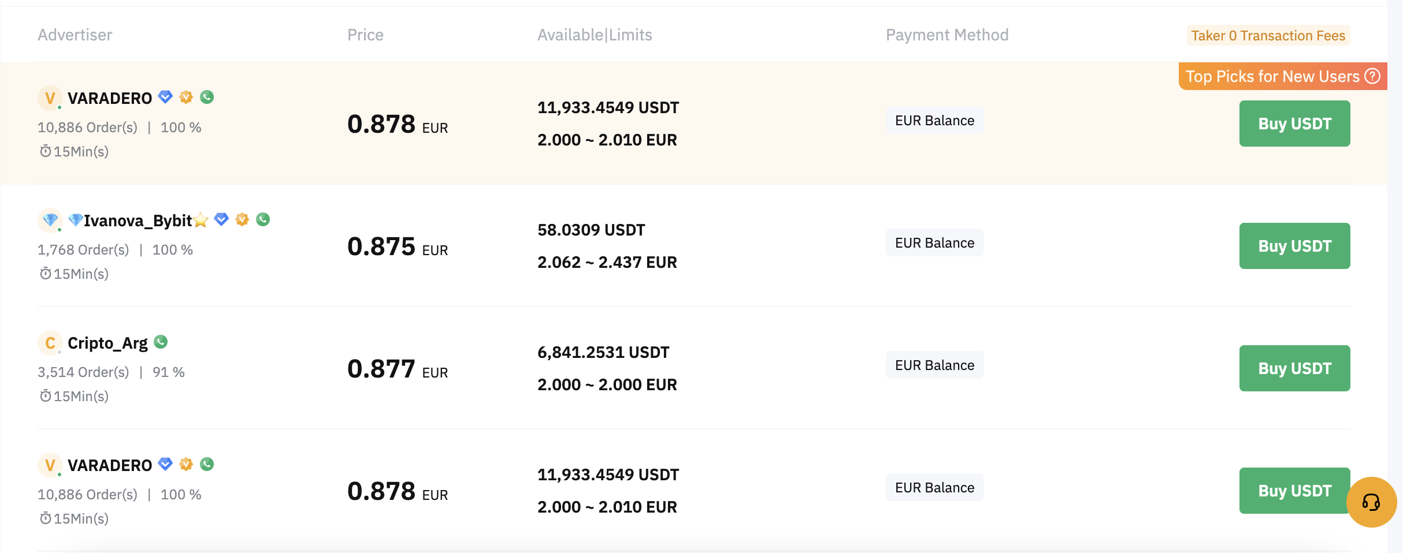
Task: Open Ivanova_Bybit advertiser profile name
Action: click(x=138, y=221)
